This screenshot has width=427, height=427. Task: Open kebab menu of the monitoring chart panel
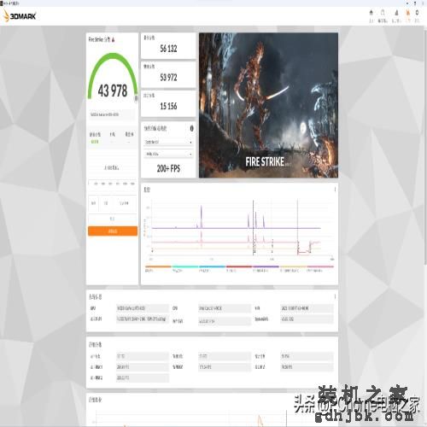[x=335, y=190]
